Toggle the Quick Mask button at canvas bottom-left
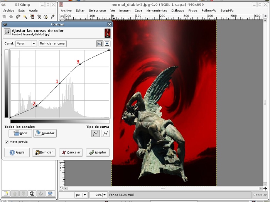Screen dimensions: 270x202 pyautogui.click(x=61, y=189)
